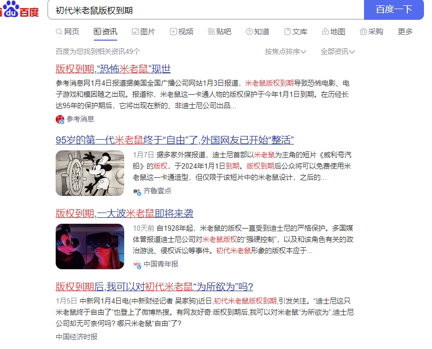Screen dimensions: 432x349
Task: Select the 采购 purchasing tab icon
Action: coord(363,32)
